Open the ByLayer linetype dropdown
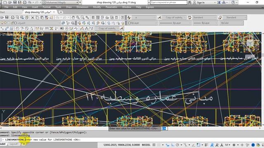The height and width of the screenshot is (148, 264). (x=175, y=23)
